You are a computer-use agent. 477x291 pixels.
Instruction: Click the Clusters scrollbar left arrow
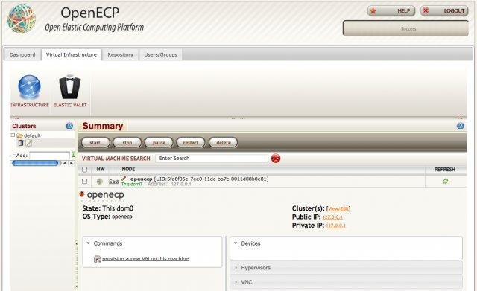click(x=65, y=163)
